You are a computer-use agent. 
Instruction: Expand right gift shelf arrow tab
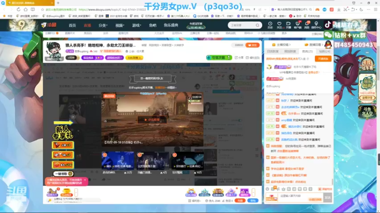[x=253, y=192]
